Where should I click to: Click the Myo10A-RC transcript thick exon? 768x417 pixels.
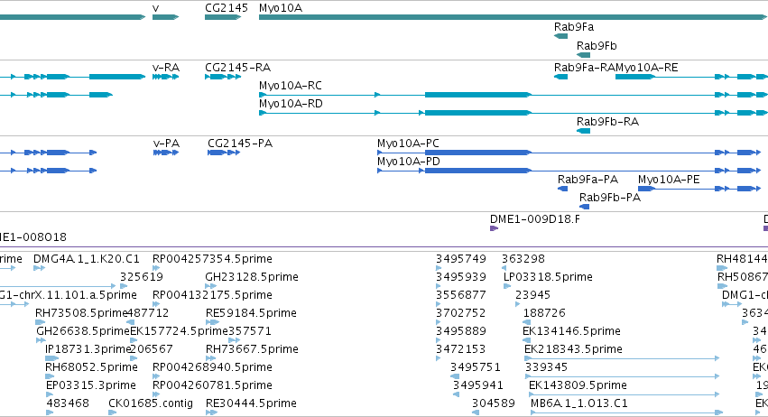478,95
